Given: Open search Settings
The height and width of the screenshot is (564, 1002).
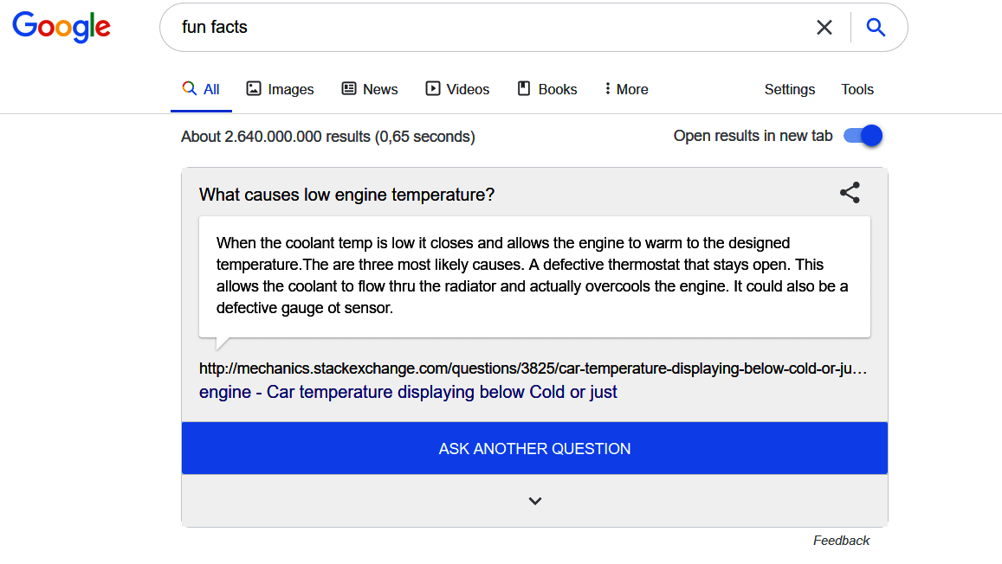Looking at the screenshot, I should coord(789,89).
